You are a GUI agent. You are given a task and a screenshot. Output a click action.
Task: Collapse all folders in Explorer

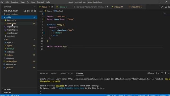35,11
